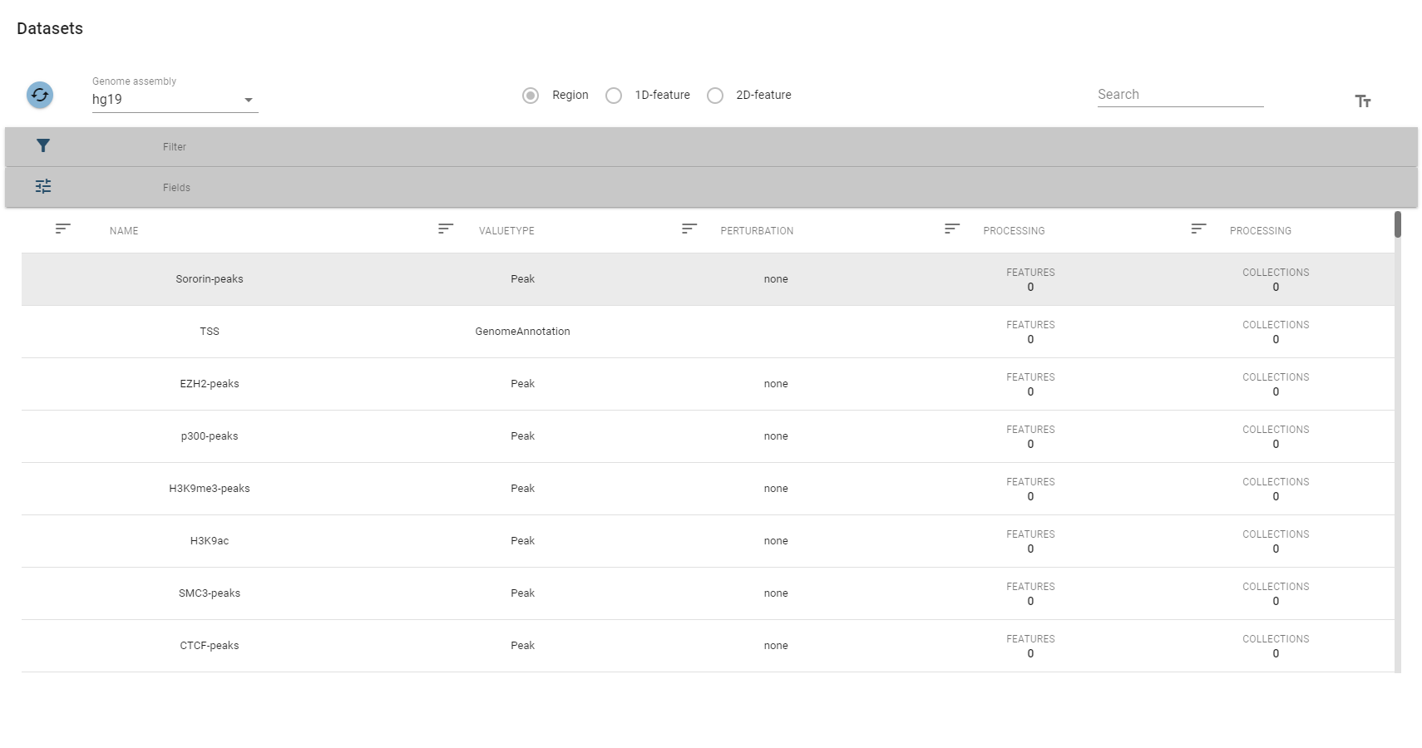The image size is (1422, 748).
Task: Click the Fields tune sliders icon
Action: click(x=43, y=186)
